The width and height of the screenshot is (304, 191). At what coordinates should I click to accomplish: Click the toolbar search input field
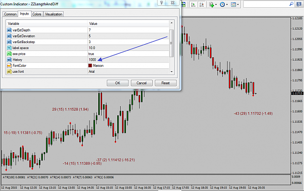tap(266, 4)
